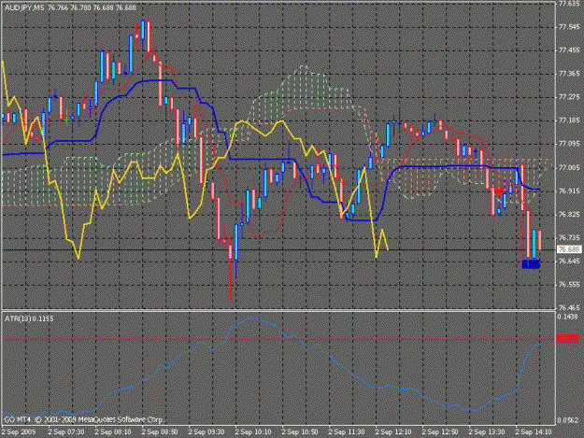584x438 pixels.
Task: Click price scale value 77.635
Action: pyautogui.click(x=569, y=4)
